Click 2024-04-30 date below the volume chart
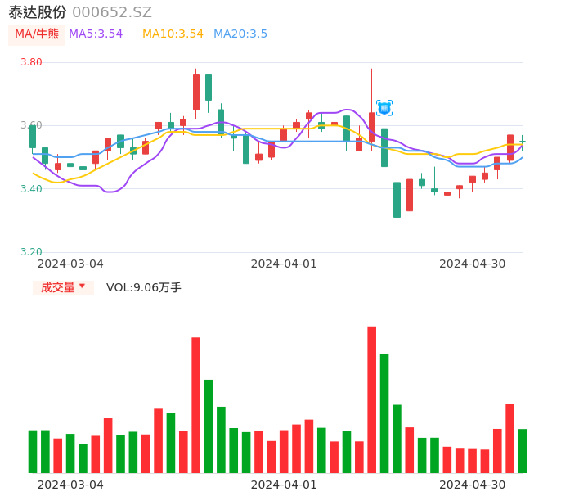 point(473,485)
